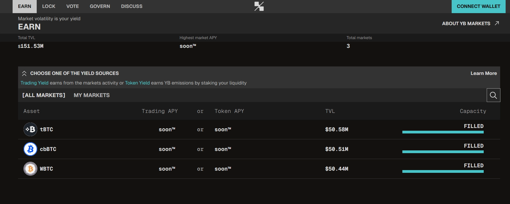Click the Learn More link
The width and height of the screenshot is (510, 204).
point(483,73)
